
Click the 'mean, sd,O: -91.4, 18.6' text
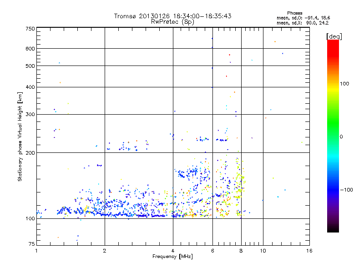[x=303, y=18]
